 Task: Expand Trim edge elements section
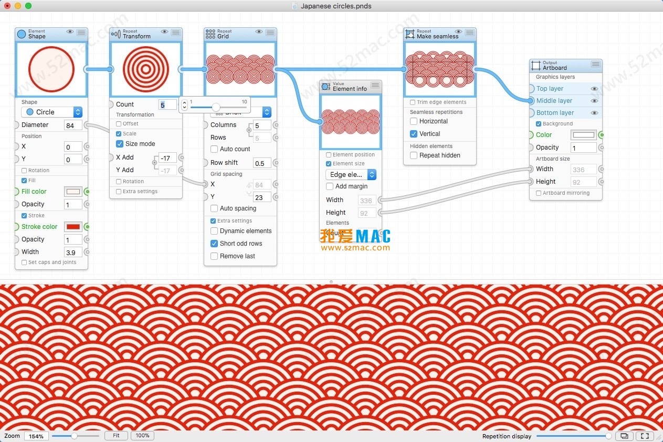coord(413,102)
